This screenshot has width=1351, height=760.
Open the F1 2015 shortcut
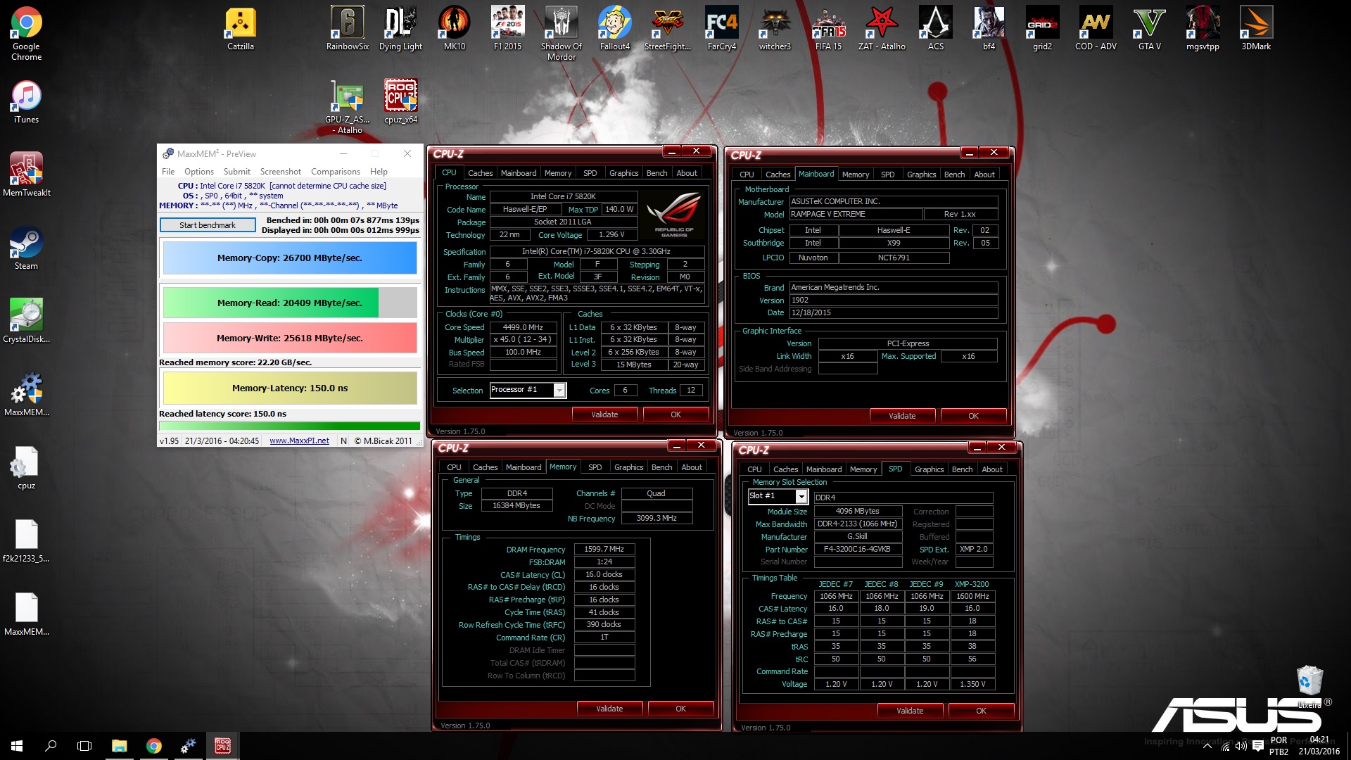click(507, 29)
